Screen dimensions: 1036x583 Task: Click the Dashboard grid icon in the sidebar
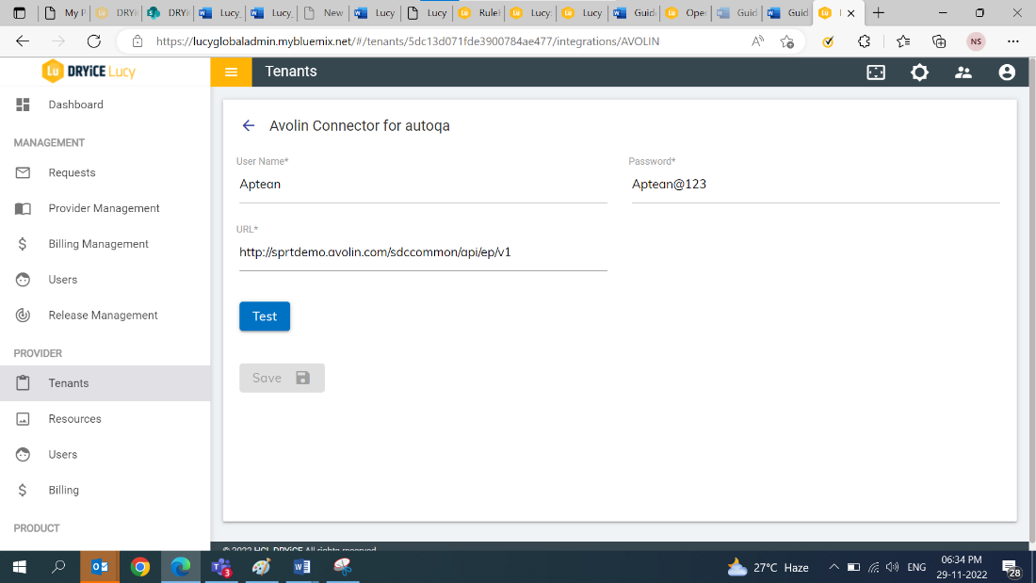click(24, 105)
